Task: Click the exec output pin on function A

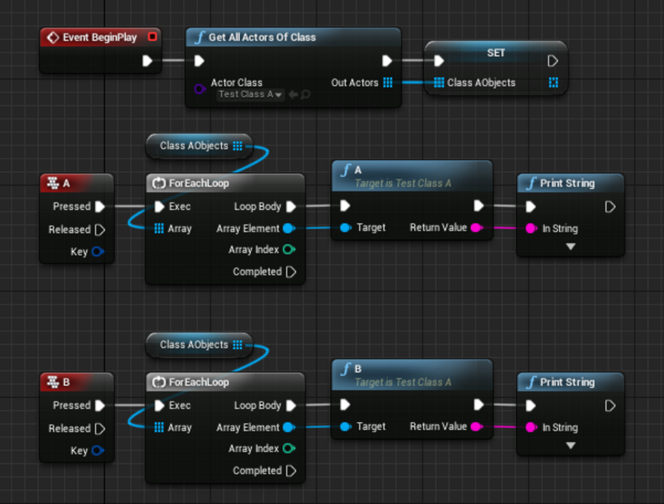Action: point(479,205)
